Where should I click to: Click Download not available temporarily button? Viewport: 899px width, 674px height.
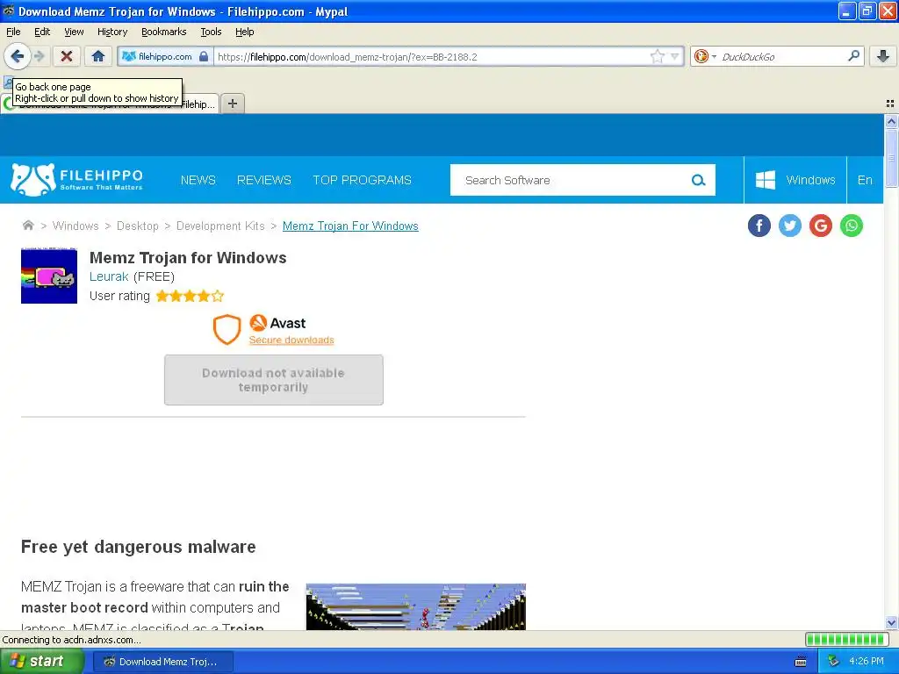pos(274,380)
